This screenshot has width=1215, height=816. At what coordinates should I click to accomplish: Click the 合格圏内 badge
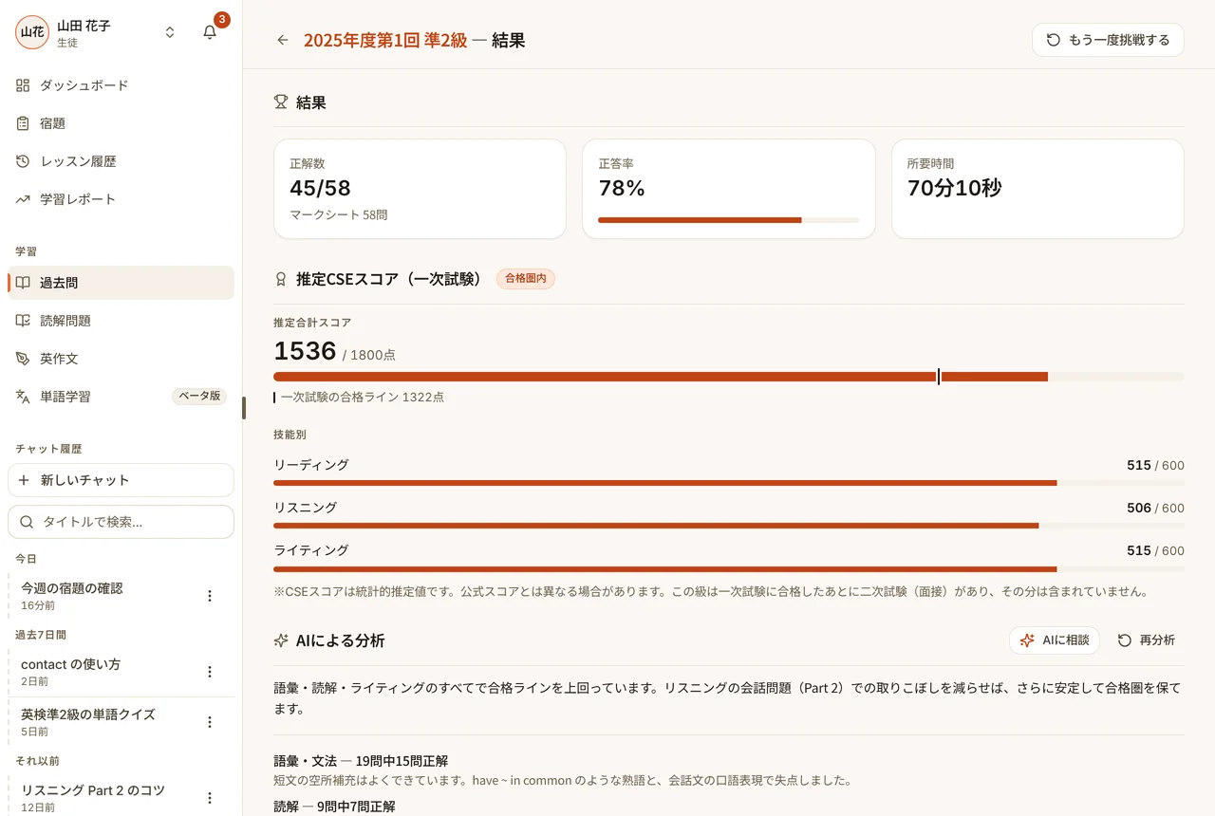526,279
